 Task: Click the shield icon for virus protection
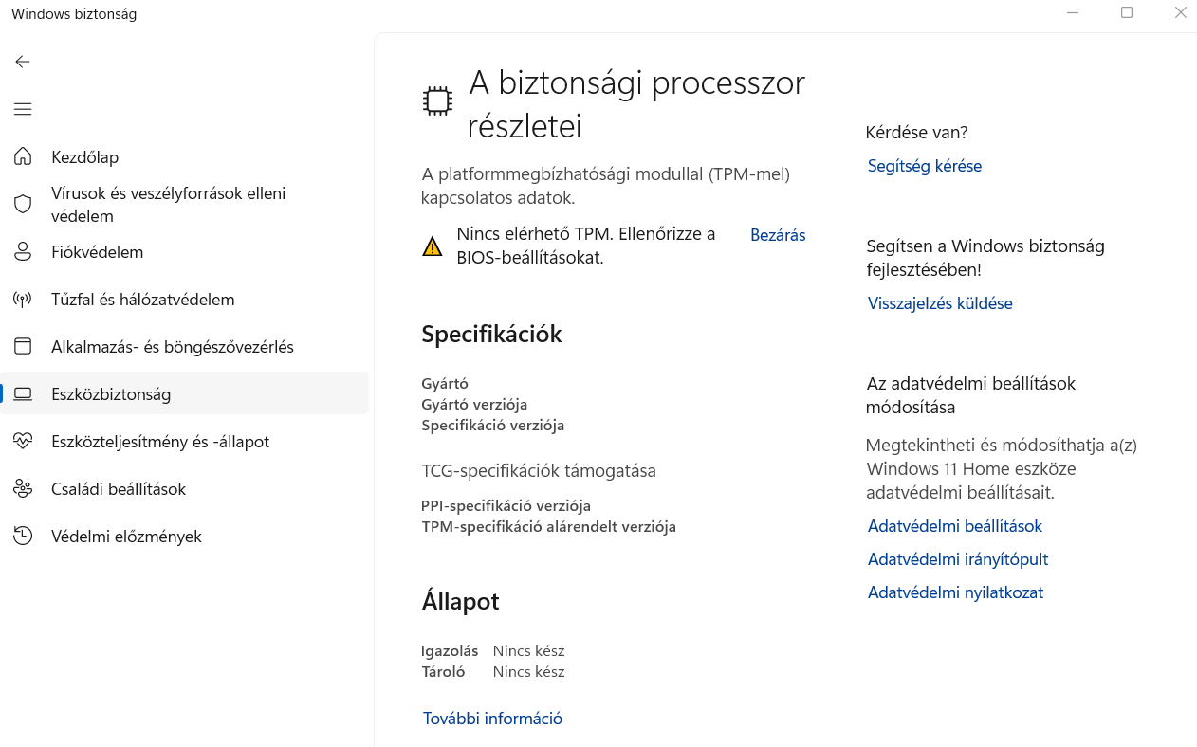coord(23,204)
